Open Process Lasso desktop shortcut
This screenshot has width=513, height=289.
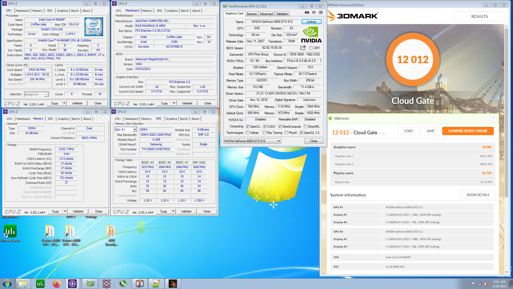[x=10, y=233]
